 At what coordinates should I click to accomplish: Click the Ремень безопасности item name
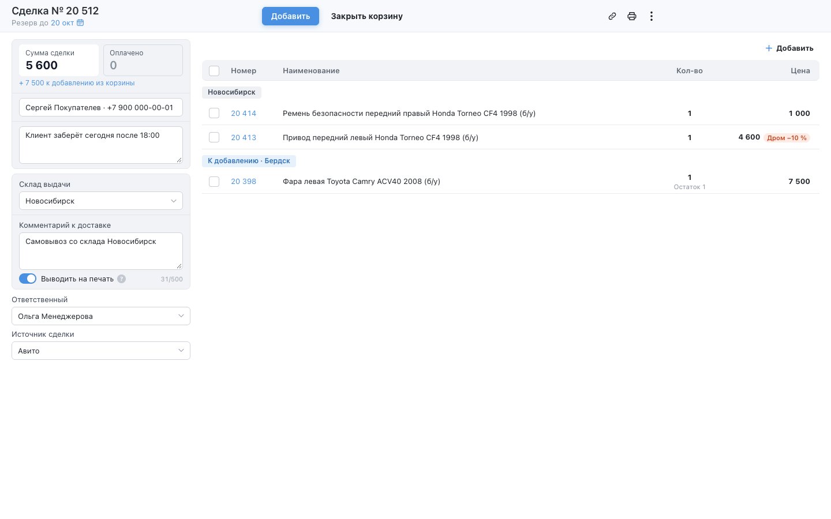point(409,114)
